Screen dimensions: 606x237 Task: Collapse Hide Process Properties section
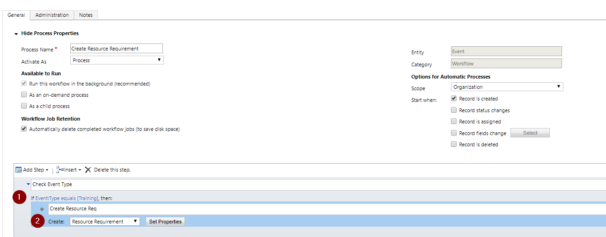pos(16,34)
